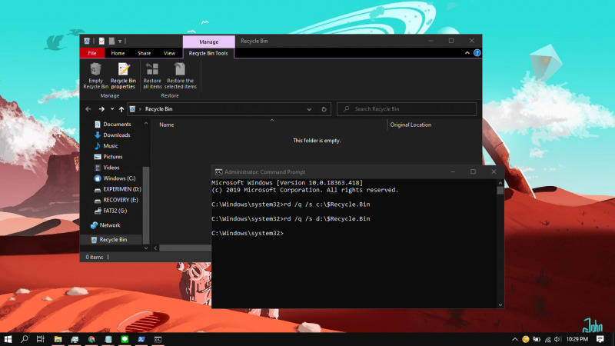This screenshot has width=615, height=346.
Task: Open the clock showing 10:29 PM
Action: click(x=577, y=339)
